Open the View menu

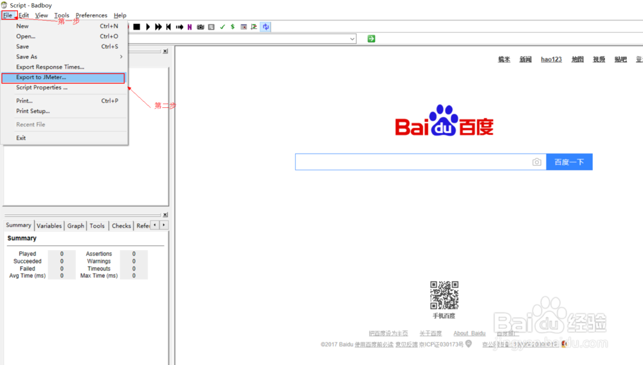click(x=41, y=15)
